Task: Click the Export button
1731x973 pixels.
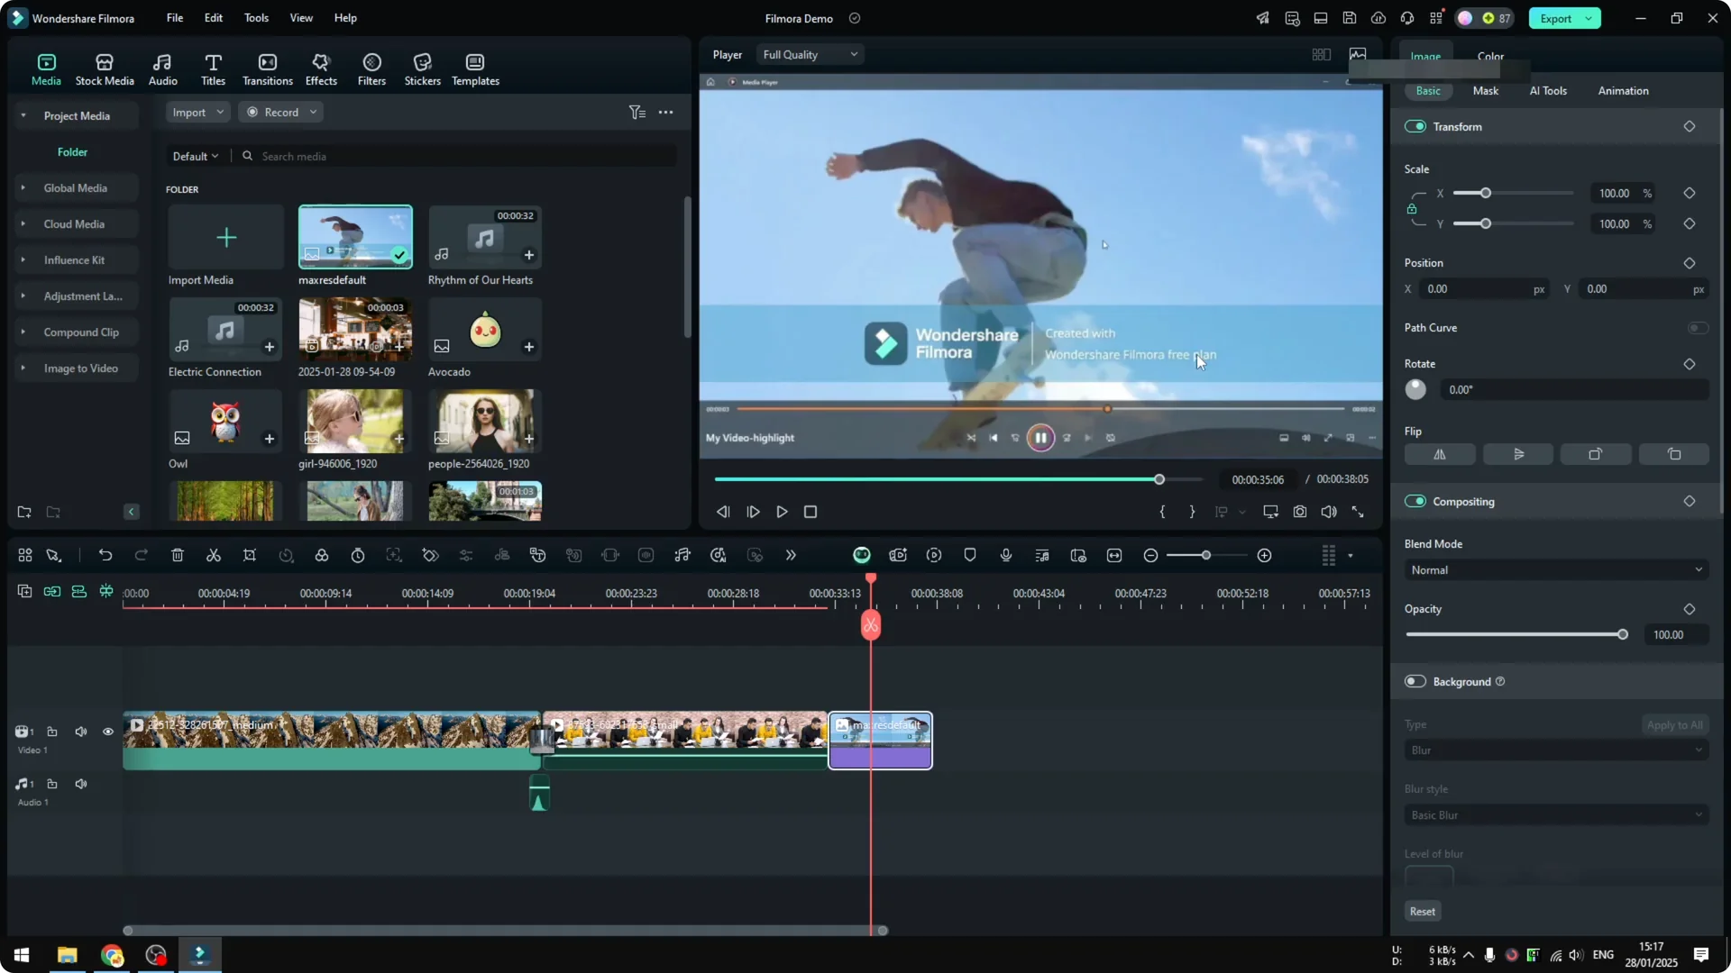Action: (x=1556, y=18)
